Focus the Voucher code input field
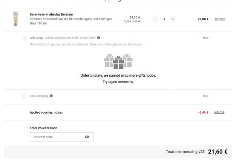Image resolution: width=245 pixels, height=160 pixels. point(57,137)
